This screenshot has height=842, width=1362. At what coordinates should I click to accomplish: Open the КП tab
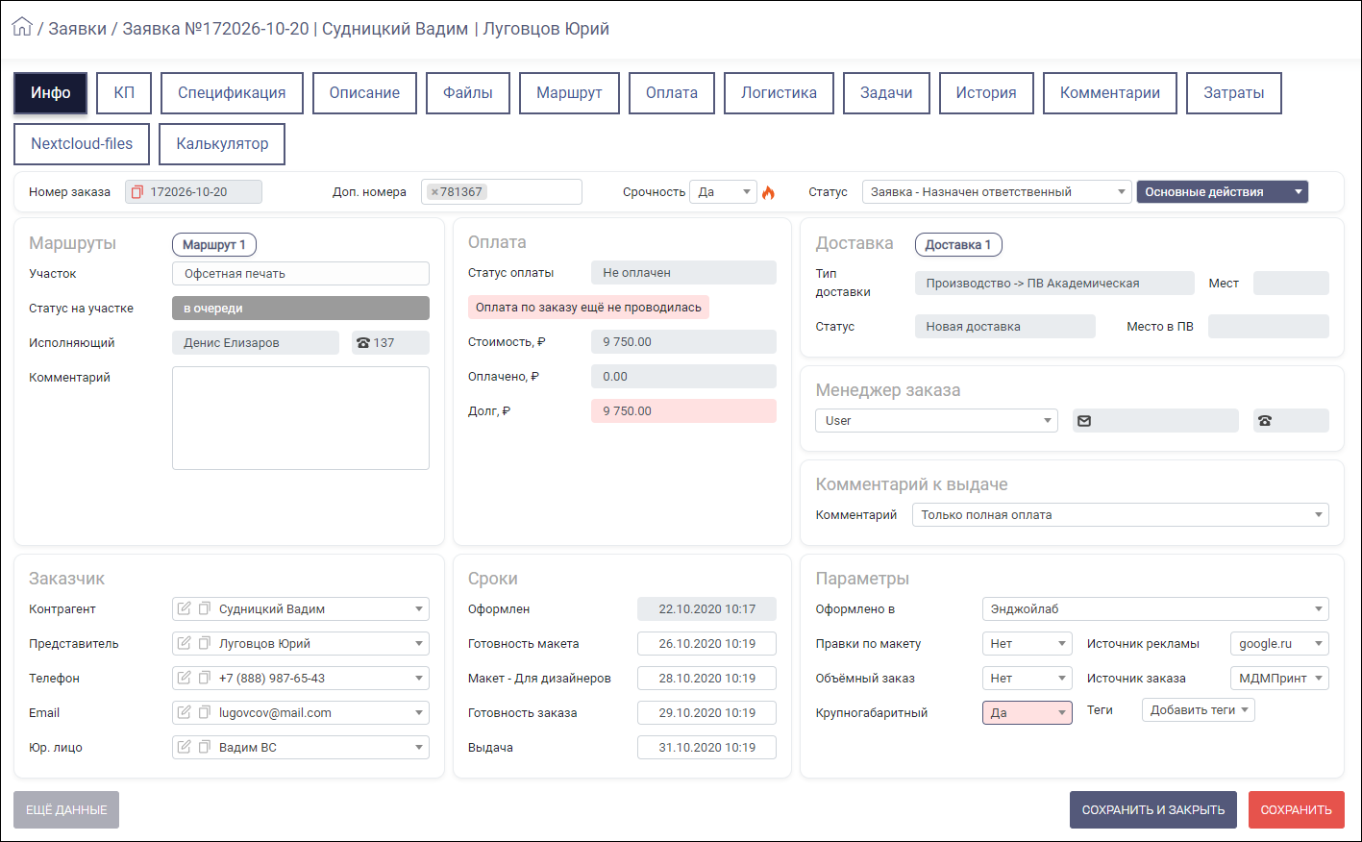pos(124,93)
